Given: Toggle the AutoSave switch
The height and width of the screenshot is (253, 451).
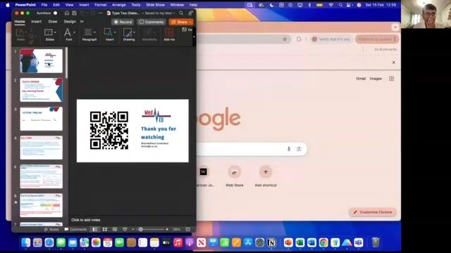Looking at the screenshot, I should pos(55,13).
